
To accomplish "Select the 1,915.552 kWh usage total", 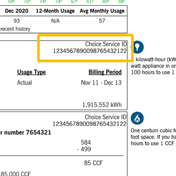I will (x=102, y=105).
